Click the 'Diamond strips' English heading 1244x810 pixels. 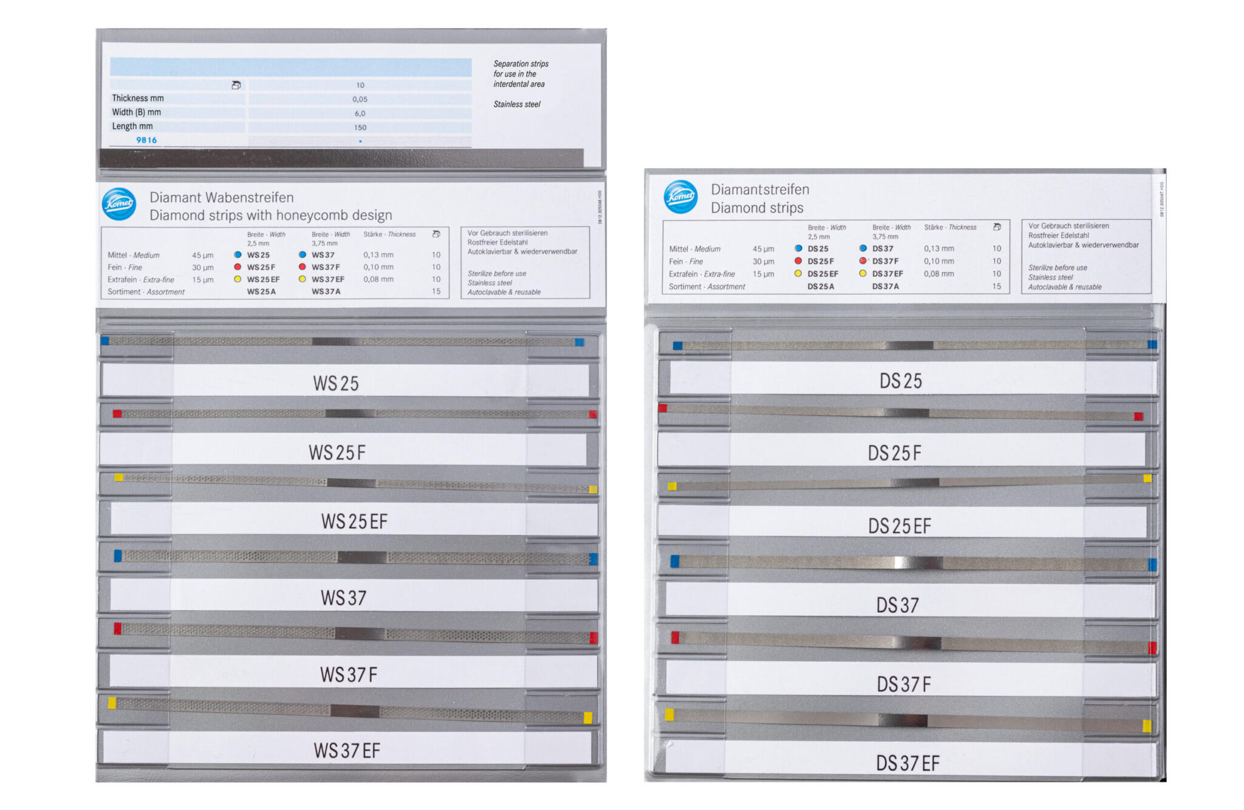pos(757,208)
